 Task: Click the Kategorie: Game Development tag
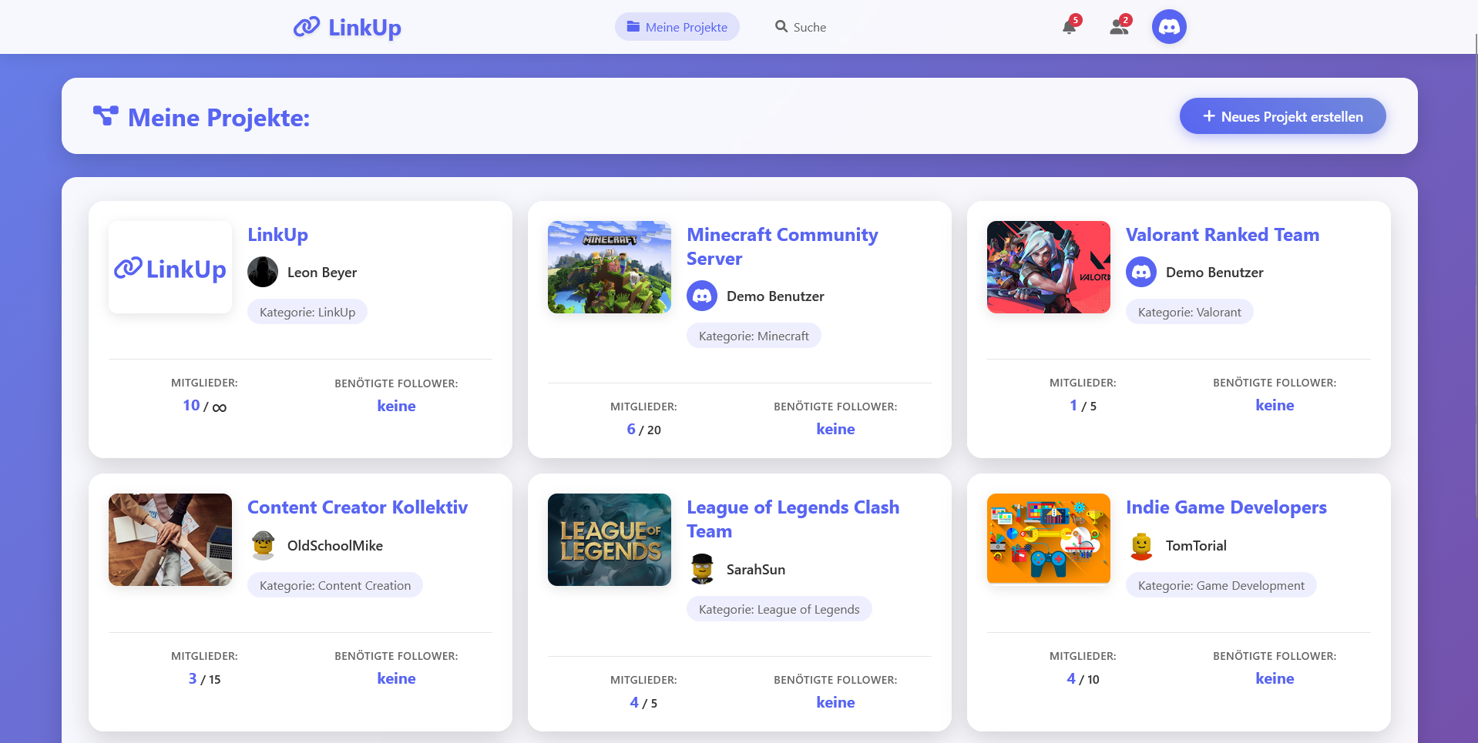coord(1221,585)
